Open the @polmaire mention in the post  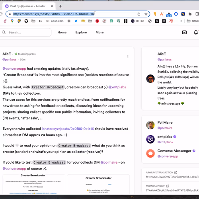109,162
